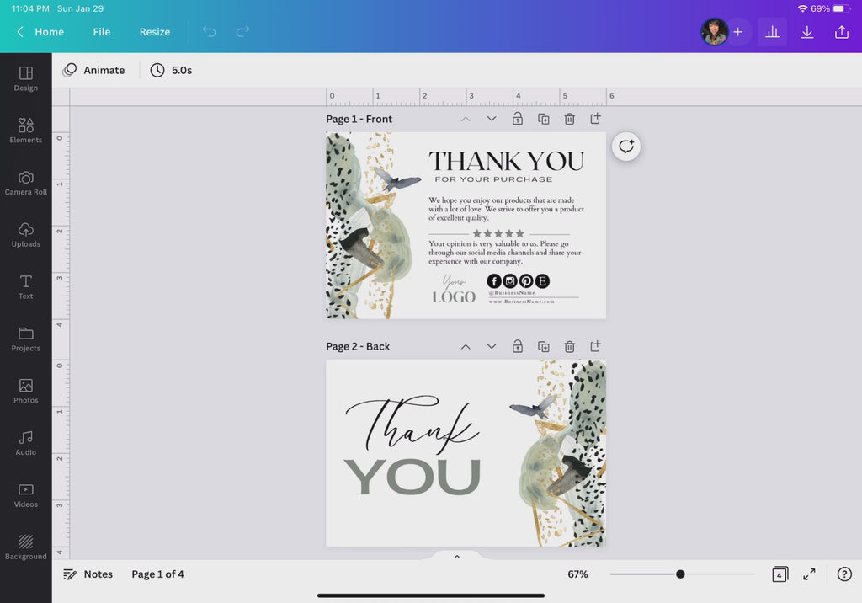
Task: Select the five star rating graphic
Action: pos(498,233)
